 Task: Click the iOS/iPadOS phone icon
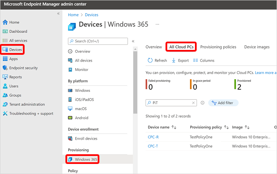point(70,99)
